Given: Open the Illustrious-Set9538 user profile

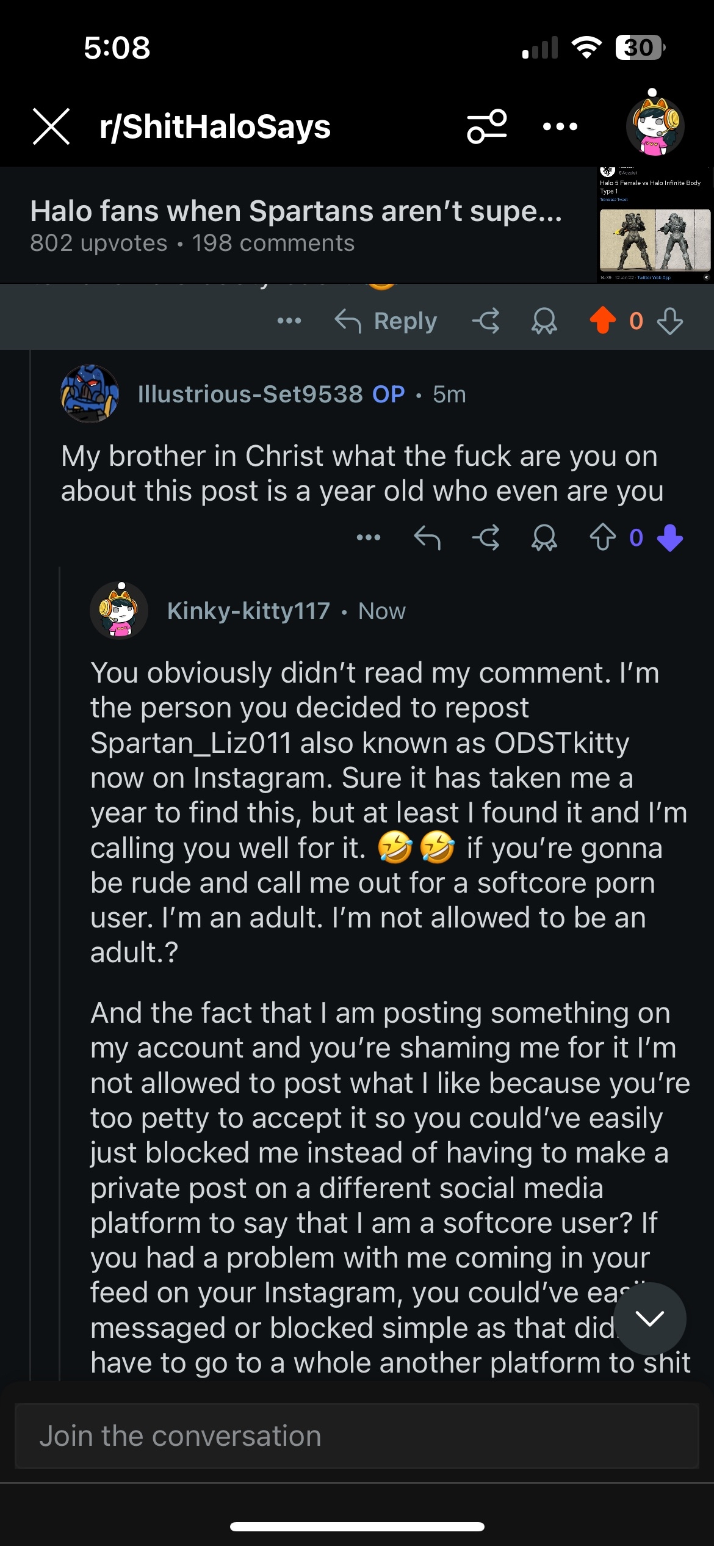Looking at the screenshot, I should (250, 394).
